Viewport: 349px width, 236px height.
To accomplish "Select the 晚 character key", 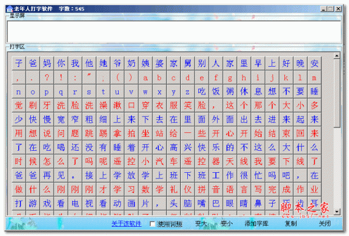I will tap(300, 63).
